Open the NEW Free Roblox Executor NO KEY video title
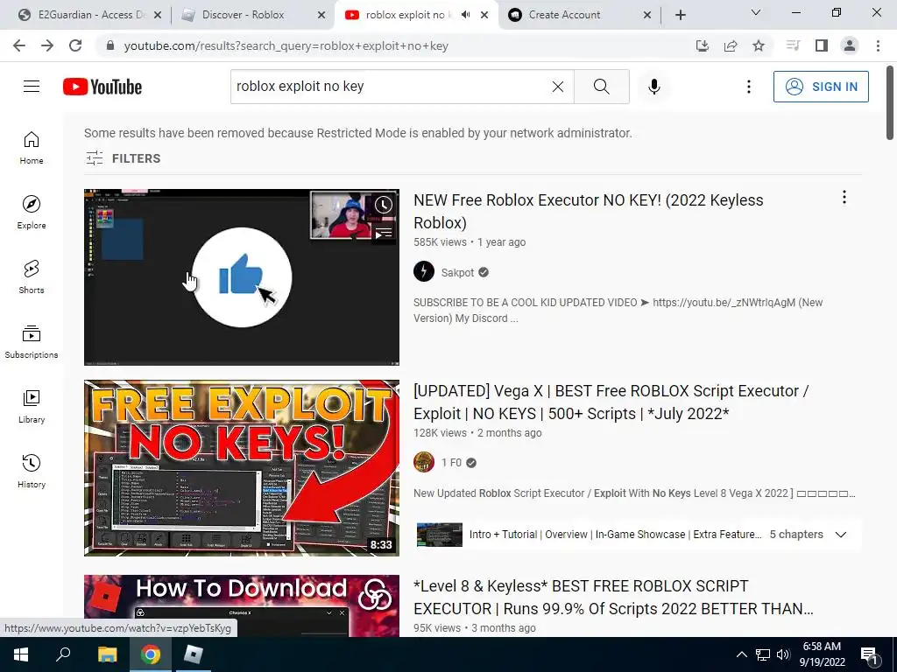This screenshot has height=672, width=897. point(588,212)
